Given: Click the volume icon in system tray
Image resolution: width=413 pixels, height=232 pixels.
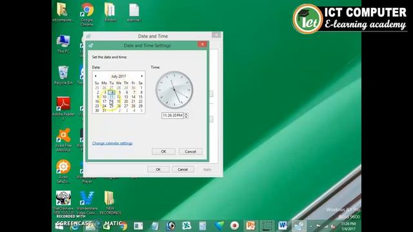Looking at the screenshot, I should (333, 226).
